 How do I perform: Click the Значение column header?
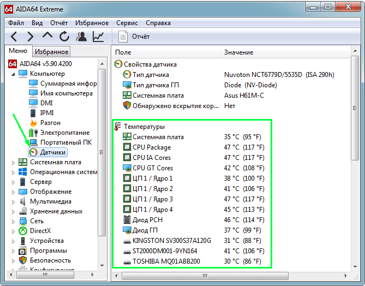(238, 52)
